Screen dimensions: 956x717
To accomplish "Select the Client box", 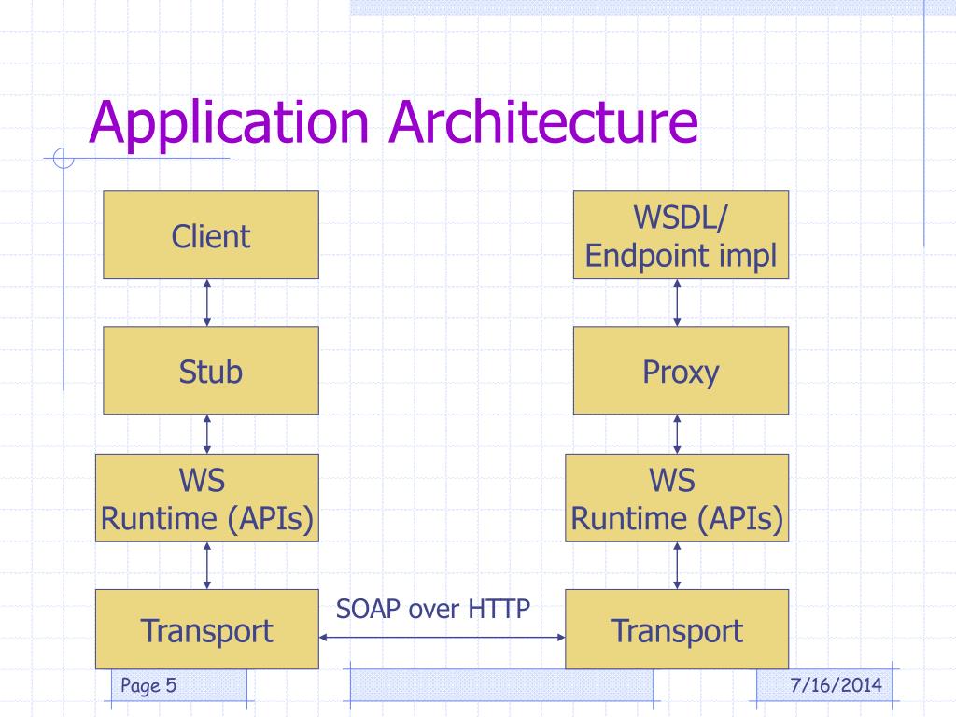I will pos(211,234).
